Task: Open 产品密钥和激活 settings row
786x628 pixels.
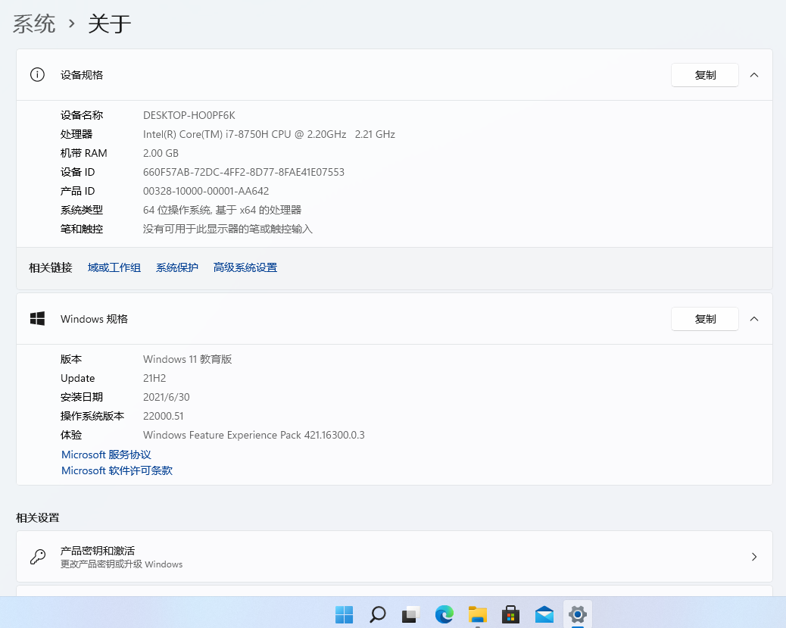Action: click(394, 557)
